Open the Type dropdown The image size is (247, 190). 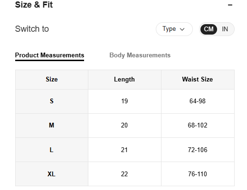coord(174,29)
